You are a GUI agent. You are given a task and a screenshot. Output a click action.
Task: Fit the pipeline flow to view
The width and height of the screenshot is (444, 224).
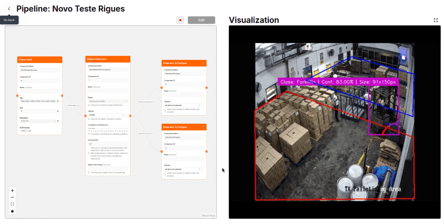click(12, 204)
